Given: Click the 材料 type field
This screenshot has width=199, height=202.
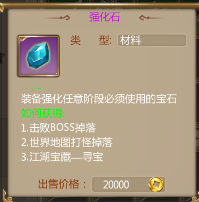Looking at the screenshot, I should coord(152,40).
